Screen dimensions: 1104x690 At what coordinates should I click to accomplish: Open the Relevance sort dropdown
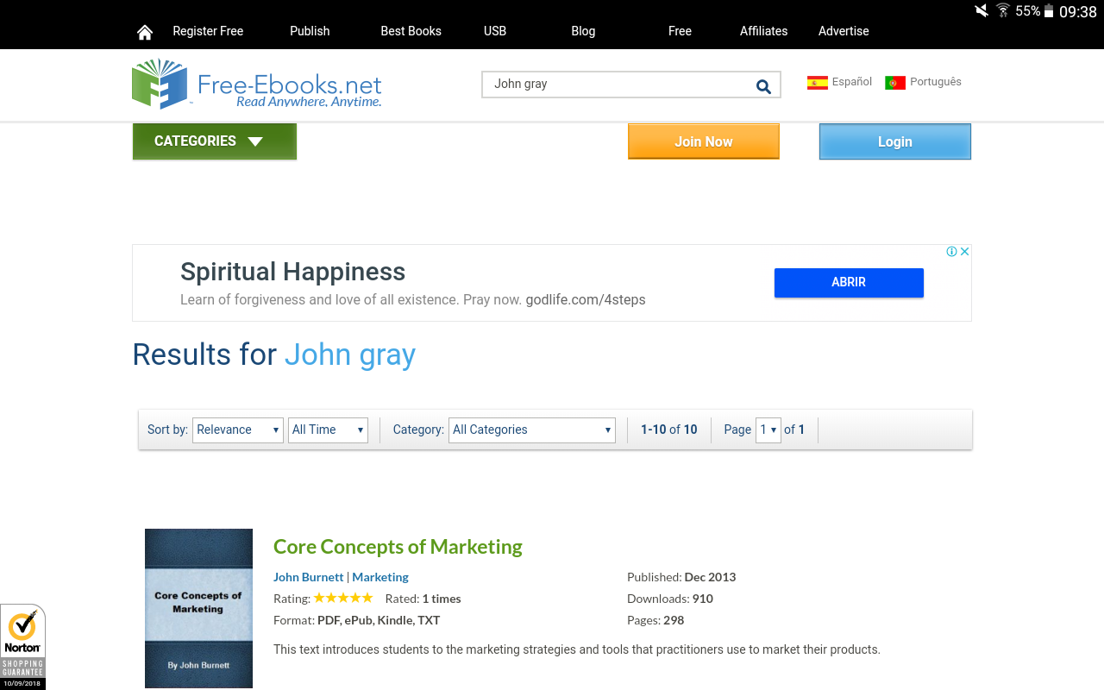pyautogui.click(x=237, y=430)
